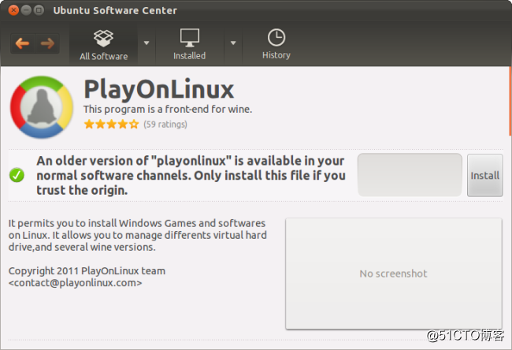The height and width of the screenshot is (350, 512).
Task: Open the Installed software view
Action: point(189,45)
